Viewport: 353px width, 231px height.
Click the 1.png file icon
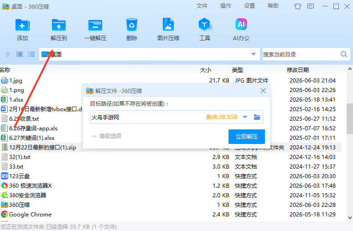tap(4, 90)
